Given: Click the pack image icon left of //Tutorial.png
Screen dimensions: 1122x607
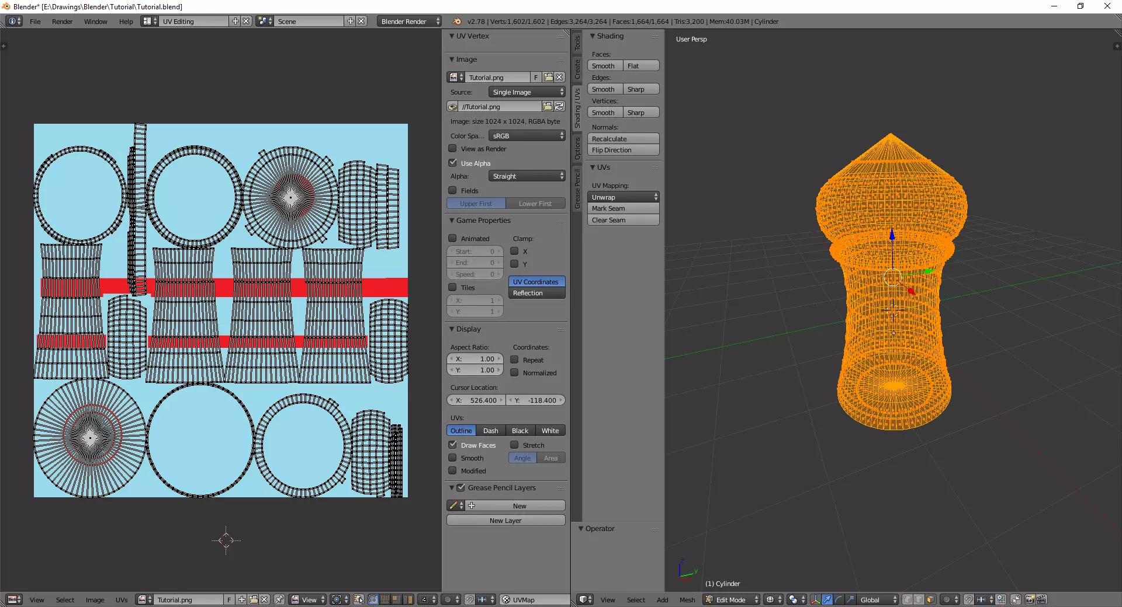Looking at the screenshot, I should click(452, 107).
